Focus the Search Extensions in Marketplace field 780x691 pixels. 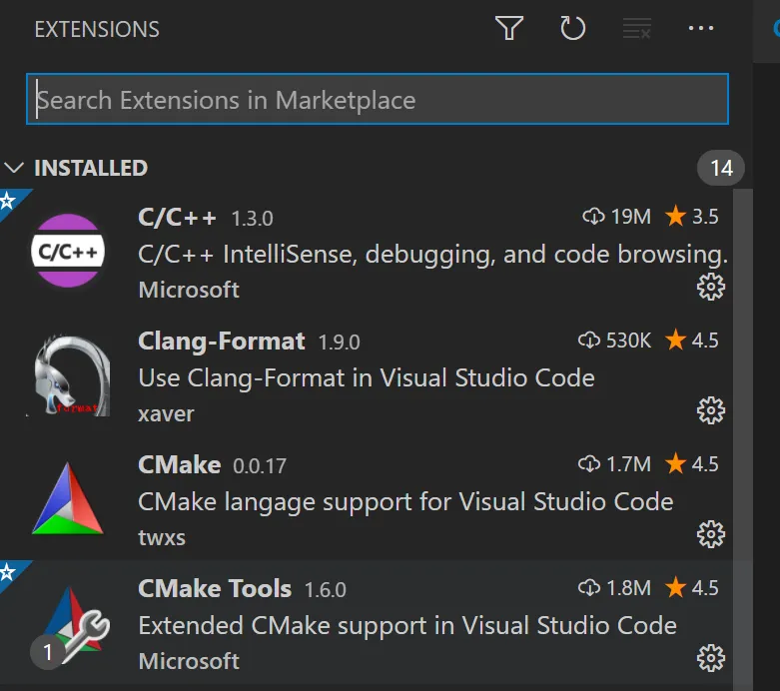pyautogui.click(x=378, y=99)
